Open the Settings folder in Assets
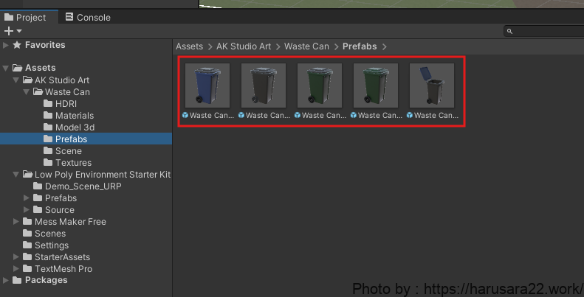This screenshot has width=584, height=297. 51,245
